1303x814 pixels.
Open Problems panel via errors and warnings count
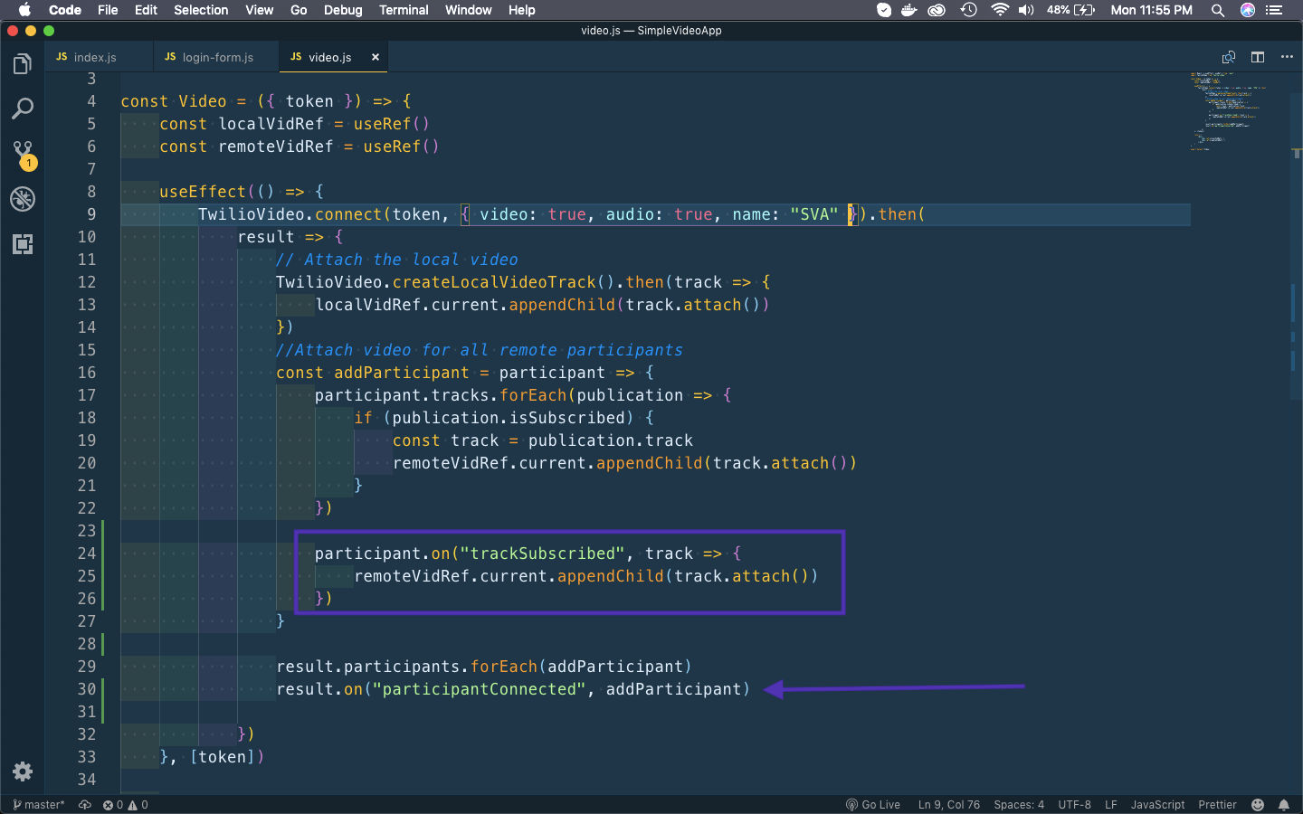tap(126, 805)
